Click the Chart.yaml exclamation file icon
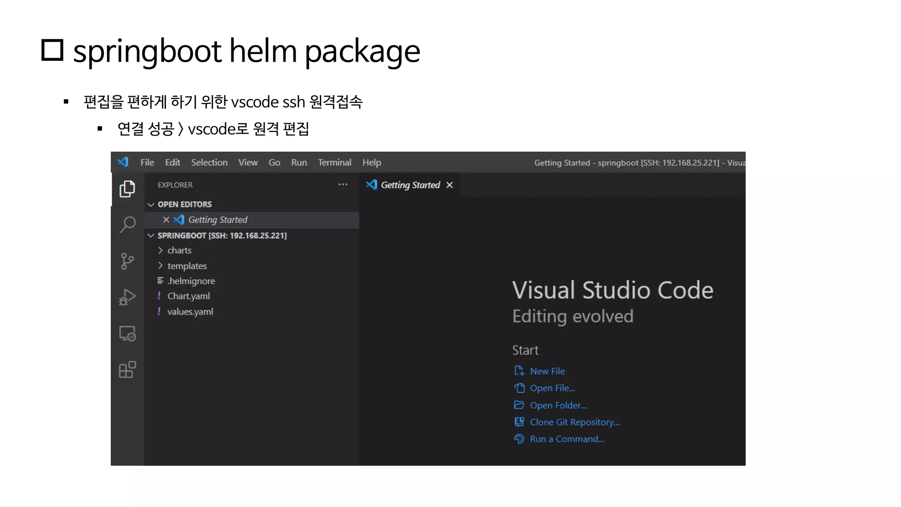 coord(159,296)
